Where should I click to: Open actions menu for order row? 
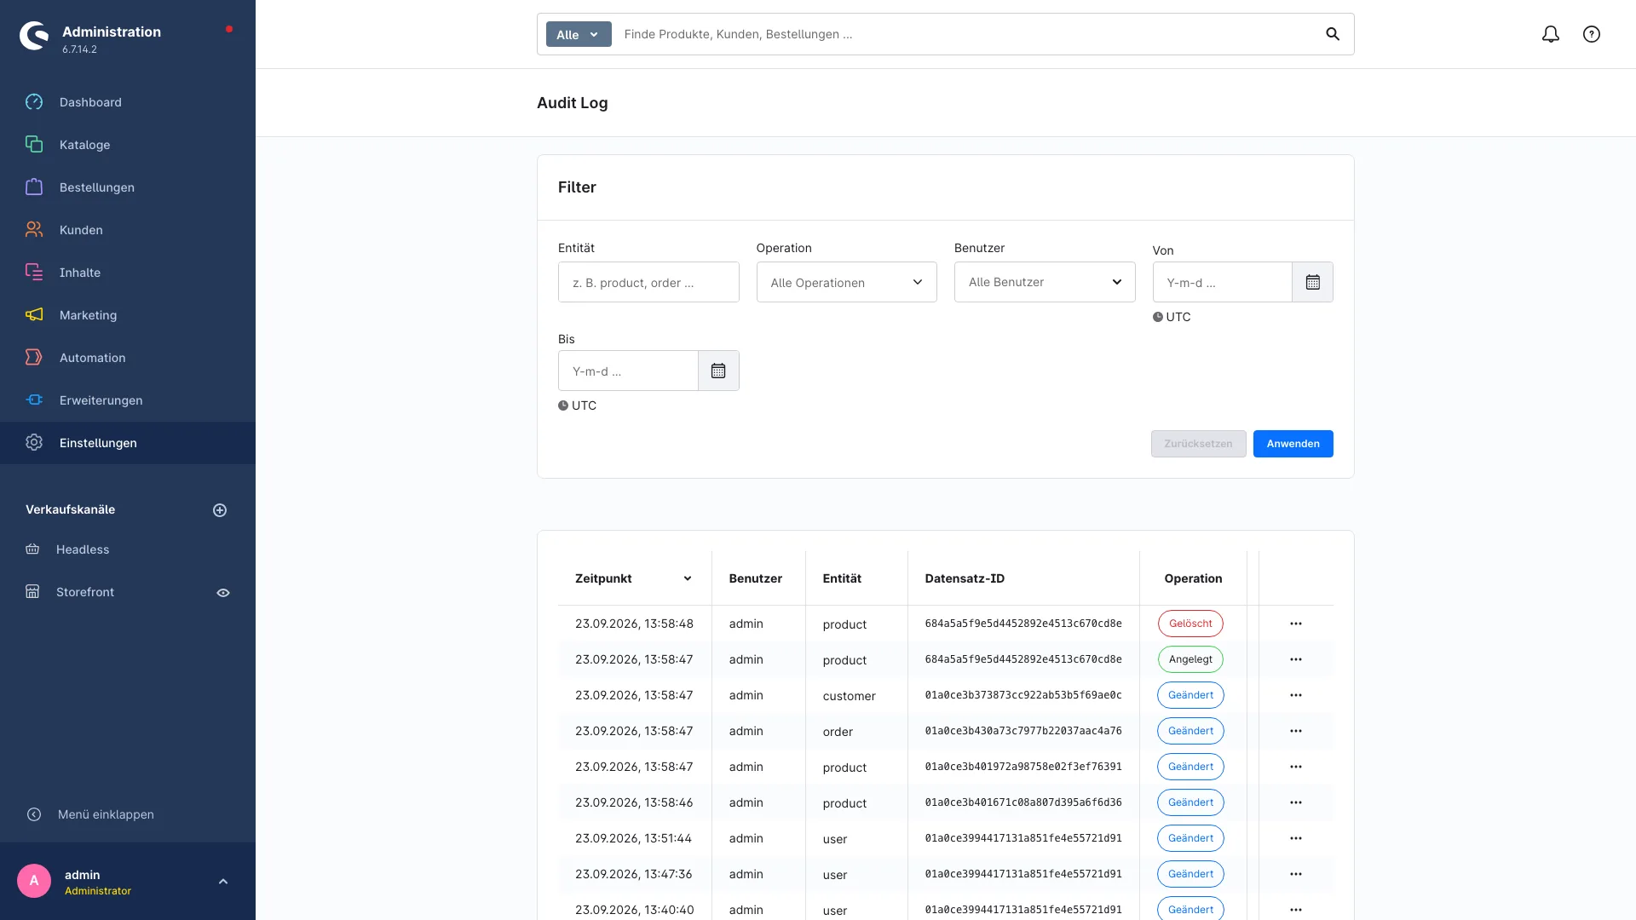[1296, 731]
